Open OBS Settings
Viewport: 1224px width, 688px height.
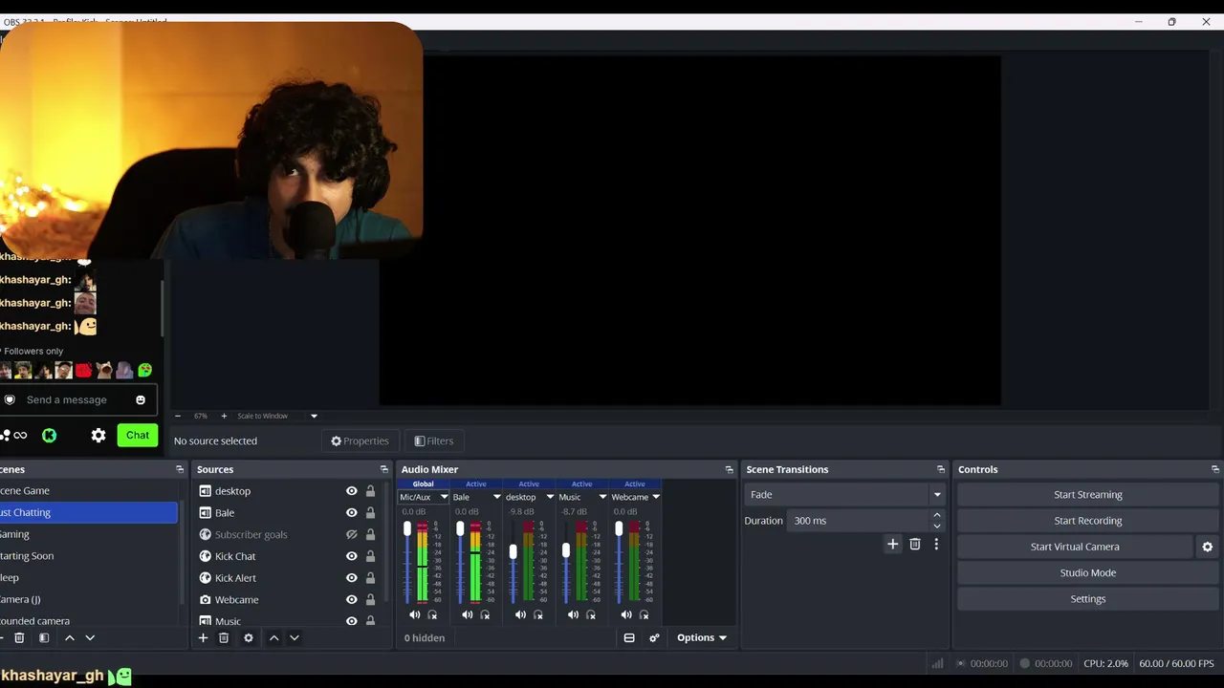click(1088, 599)
